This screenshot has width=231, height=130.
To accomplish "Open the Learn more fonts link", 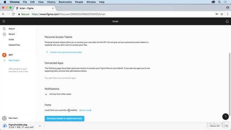I will point(85,110).
